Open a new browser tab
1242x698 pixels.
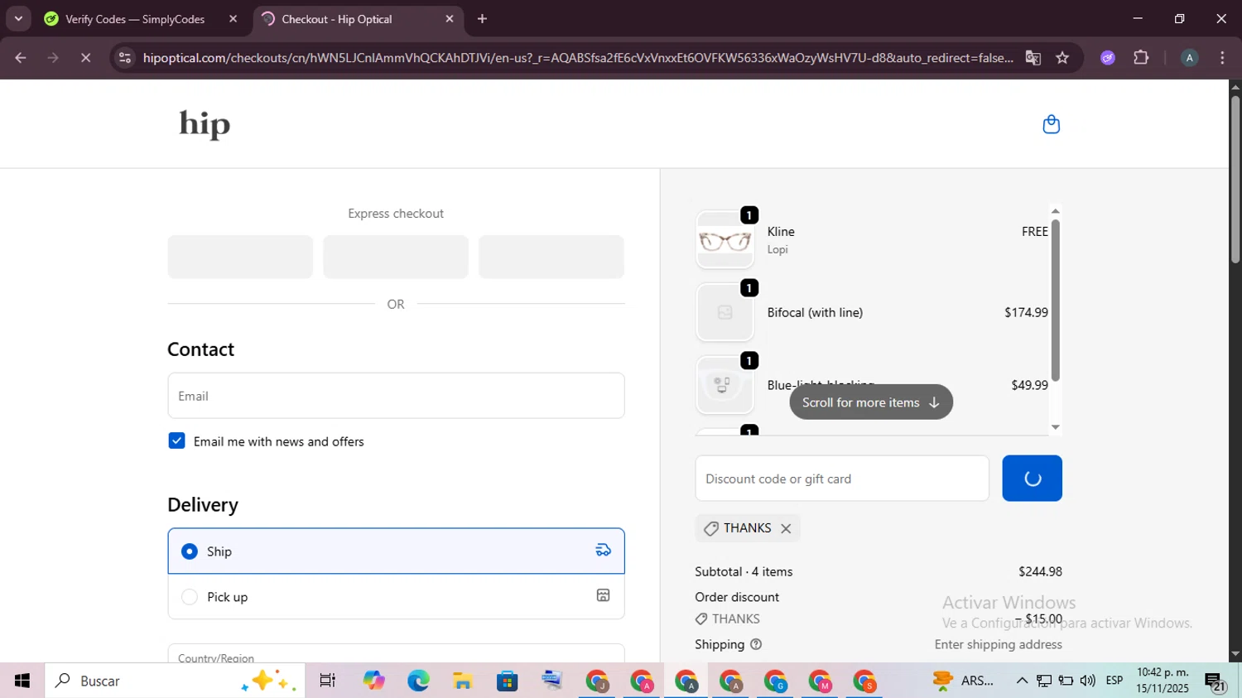pos(483,19)
